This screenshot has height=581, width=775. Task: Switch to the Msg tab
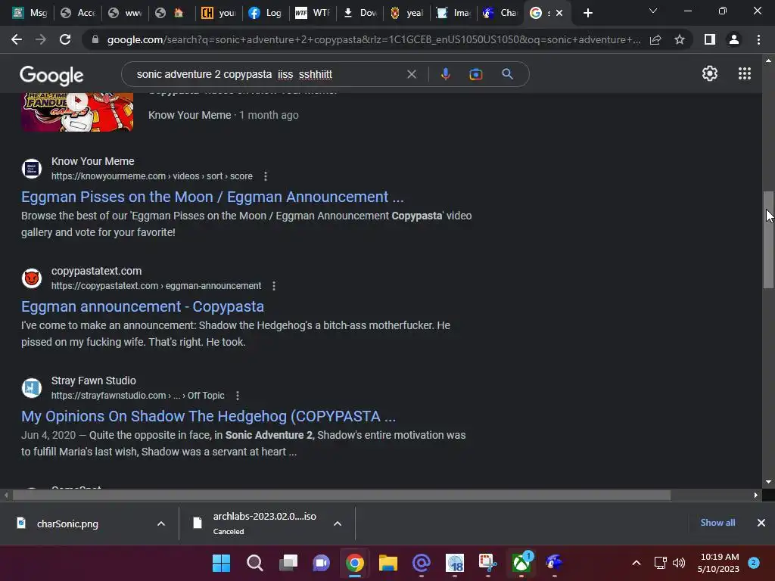[30, 13]
